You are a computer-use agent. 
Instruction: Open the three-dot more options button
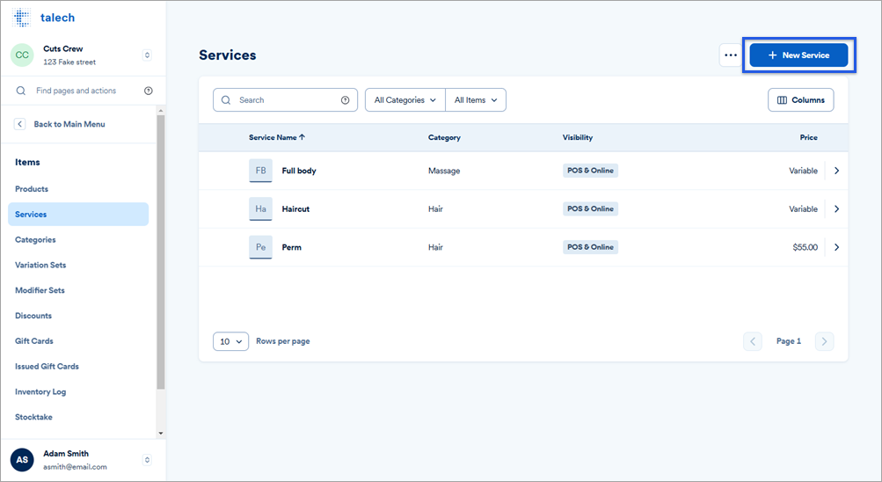[x=731, y=55]
